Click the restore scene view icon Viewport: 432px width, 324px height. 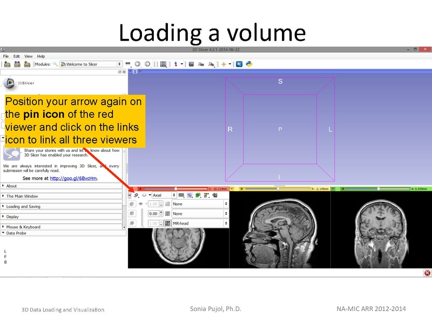click(211, 64)
